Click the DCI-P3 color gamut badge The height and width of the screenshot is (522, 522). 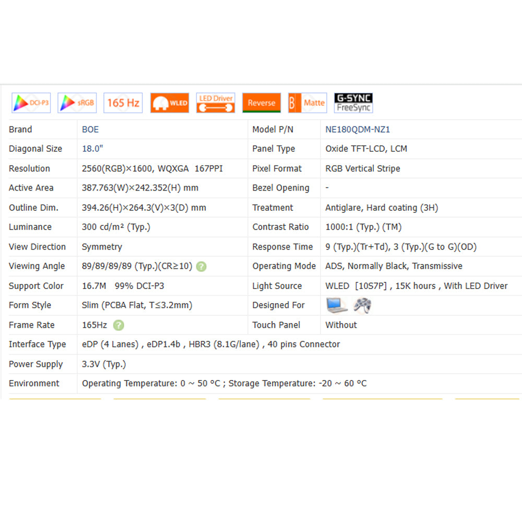pyautogui.click(x=31, y=103)
